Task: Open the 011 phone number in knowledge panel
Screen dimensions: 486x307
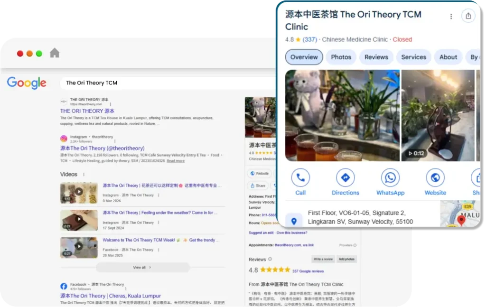Action: [269, 215]
